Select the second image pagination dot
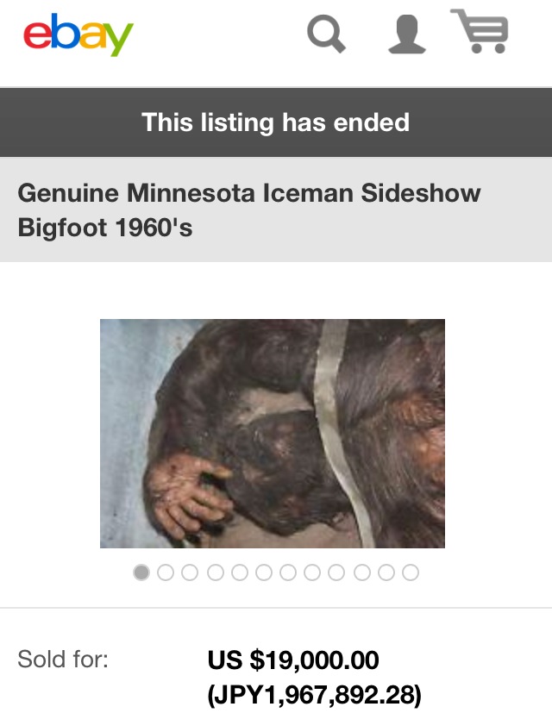The height and width of the screenshot is (713, 552). tap(166, 572)
